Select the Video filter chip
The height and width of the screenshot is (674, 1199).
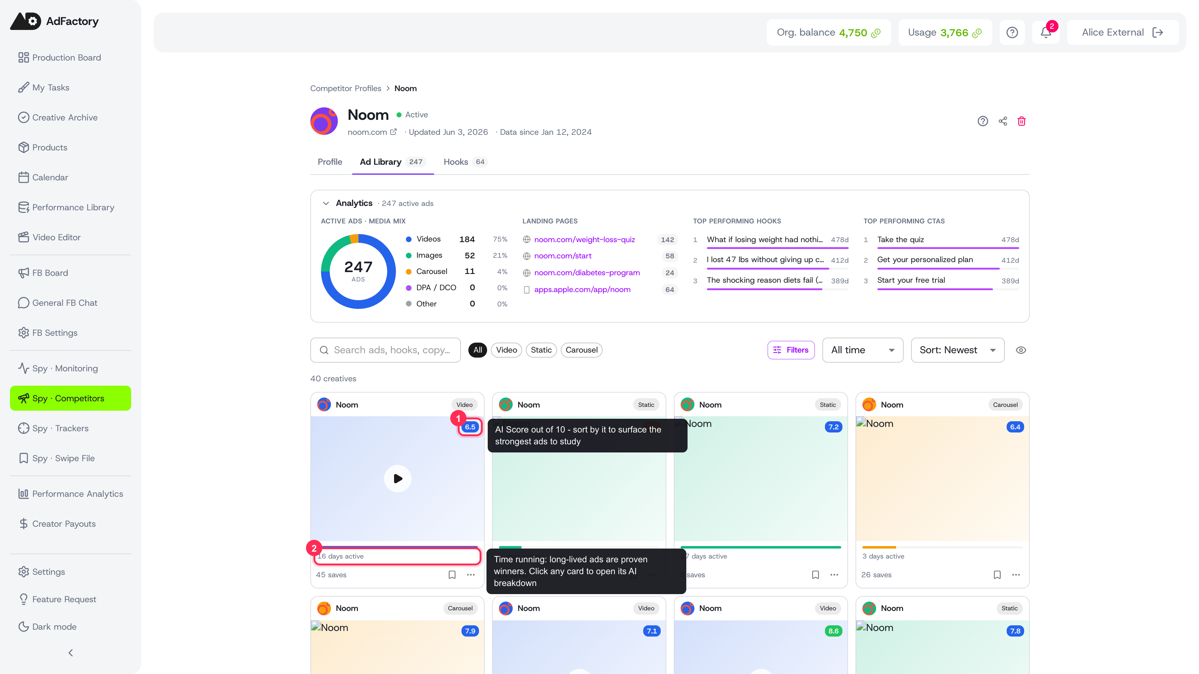pos(506,350)
